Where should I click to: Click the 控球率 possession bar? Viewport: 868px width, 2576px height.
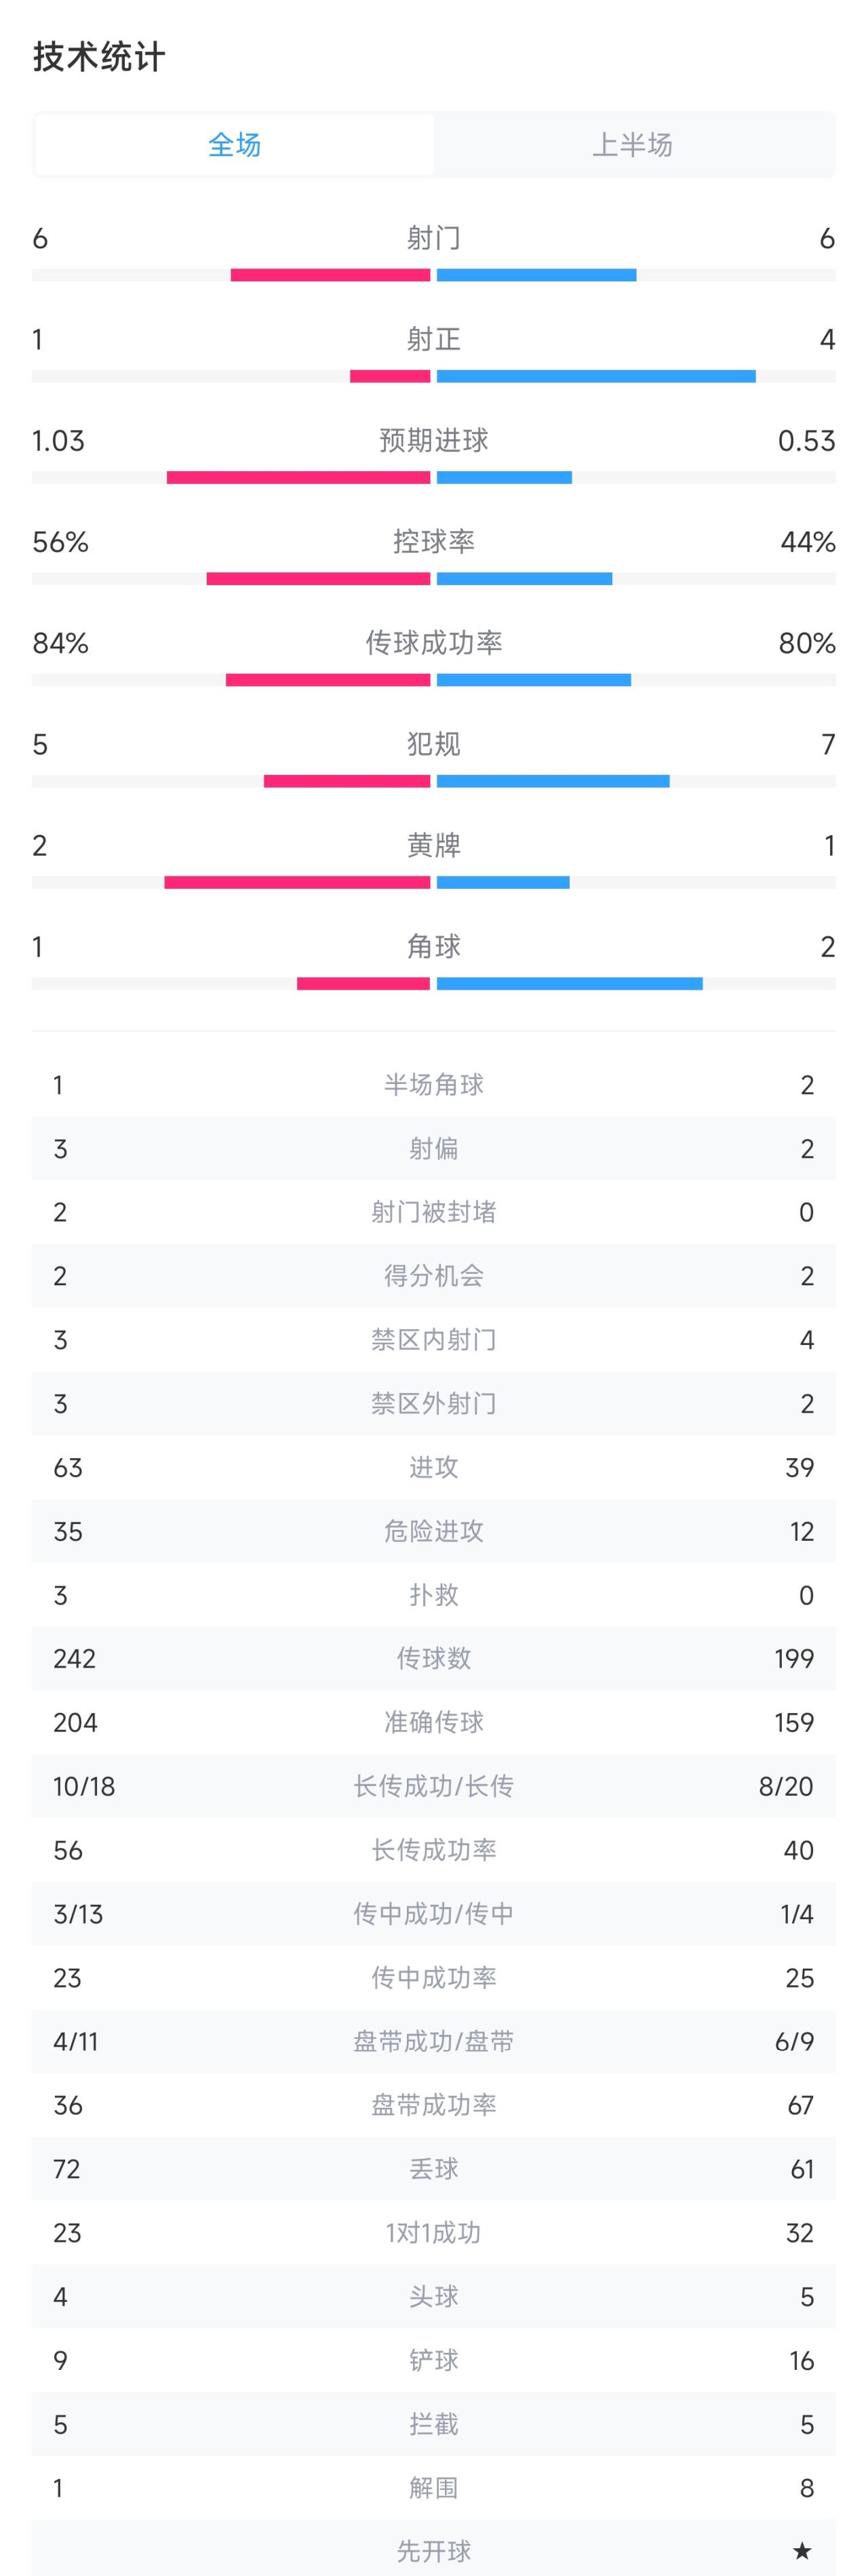[434, 578]
